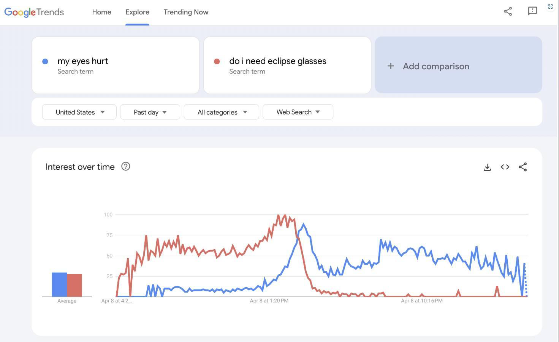Image resolution: width=559 pixels, height=342 pixels.
Task: Open the United States region dropdown
Action: 79,112
